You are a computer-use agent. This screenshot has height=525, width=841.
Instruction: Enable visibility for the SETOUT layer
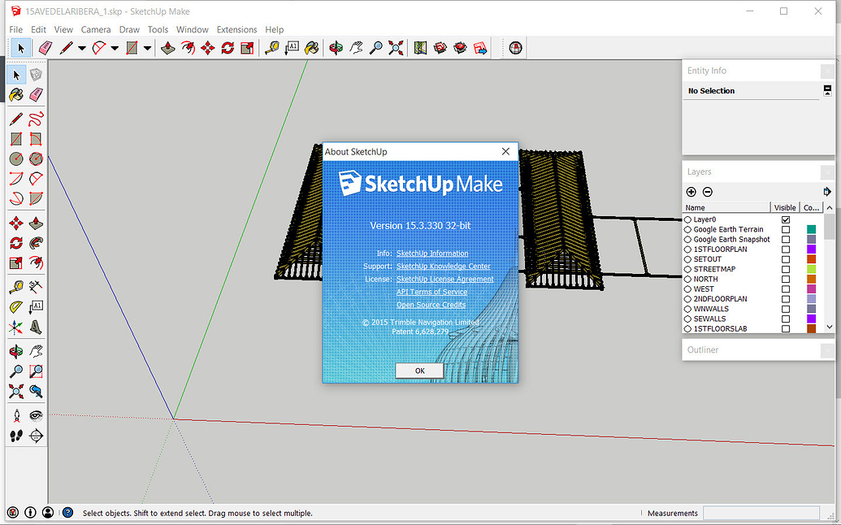coord(785,259)
